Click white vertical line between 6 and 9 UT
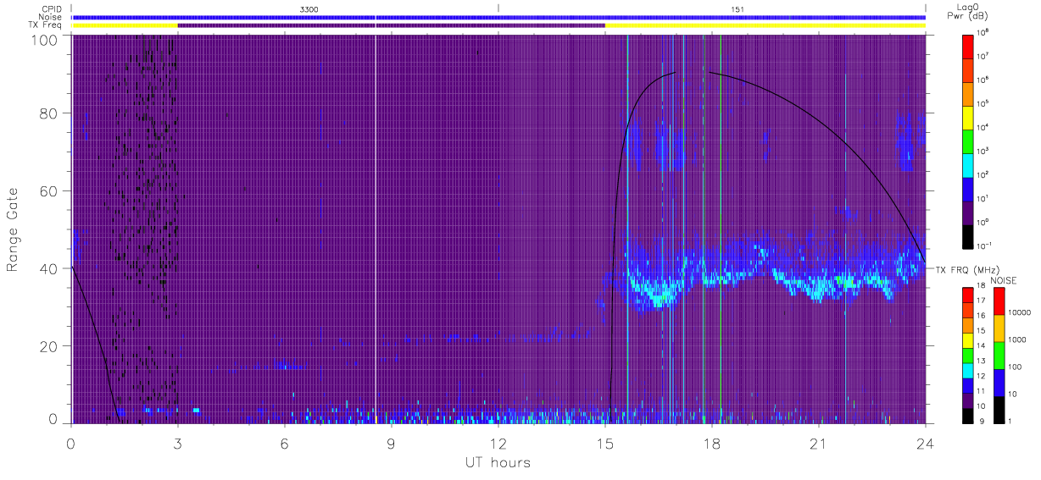This screenshot has width=1041, height=480. 375,229
